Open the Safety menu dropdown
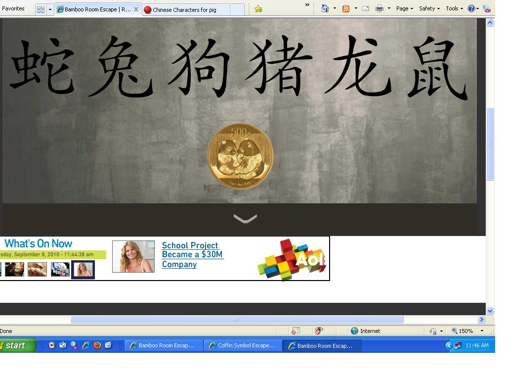This screenshot has height=380, width=506. [429, 8]
